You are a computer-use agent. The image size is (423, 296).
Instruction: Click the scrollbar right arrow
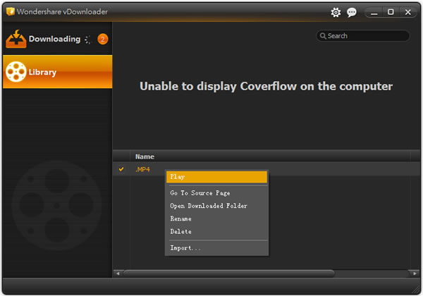pos(415,273)
